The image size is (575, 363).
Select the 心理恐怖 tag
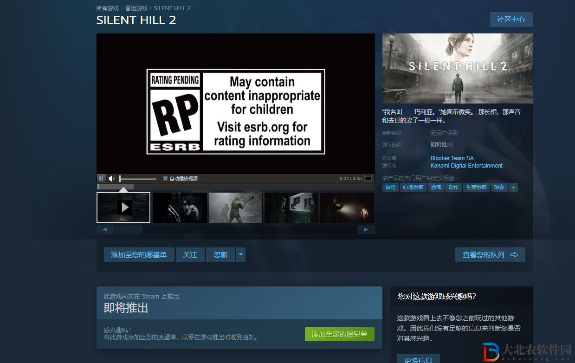point(413,187)
